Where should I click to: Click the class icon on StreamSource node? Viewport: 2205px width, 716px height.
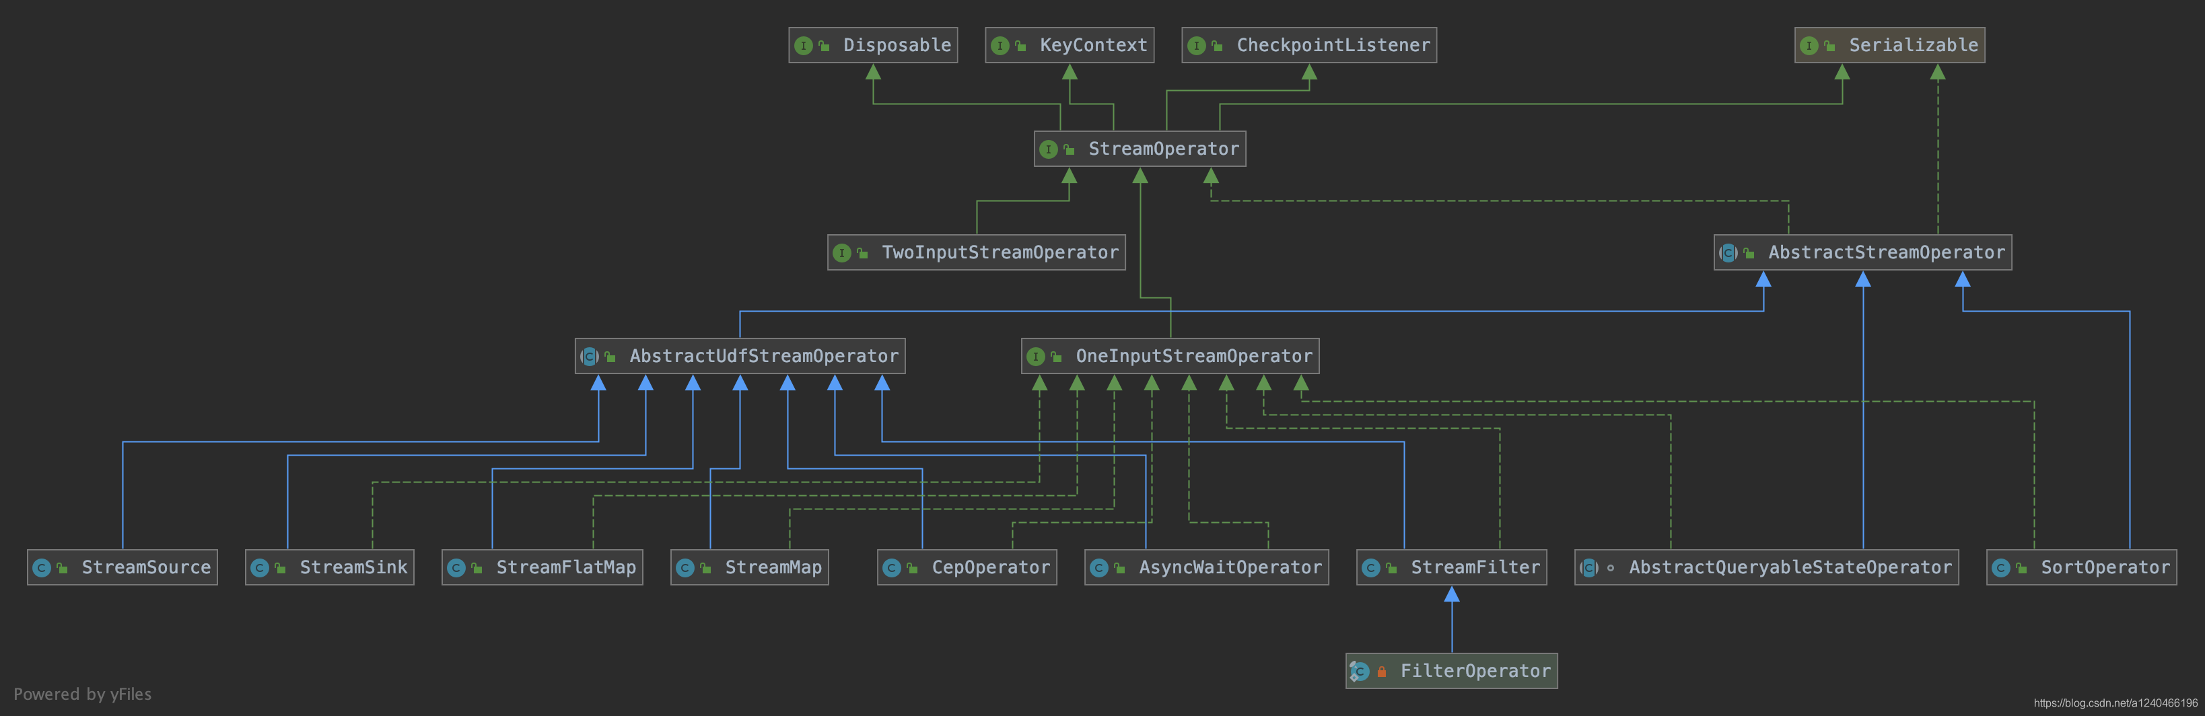(41, 568)
